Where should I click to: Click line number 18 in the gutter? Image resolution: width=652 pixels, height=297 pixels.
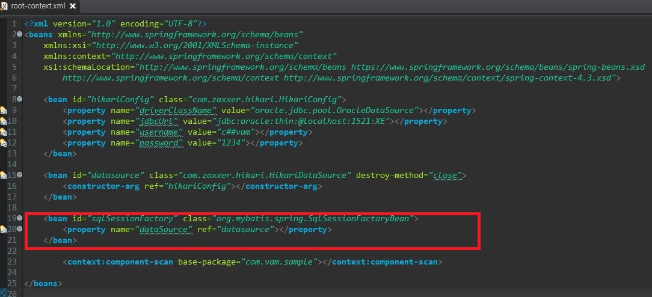pos(12,207)
